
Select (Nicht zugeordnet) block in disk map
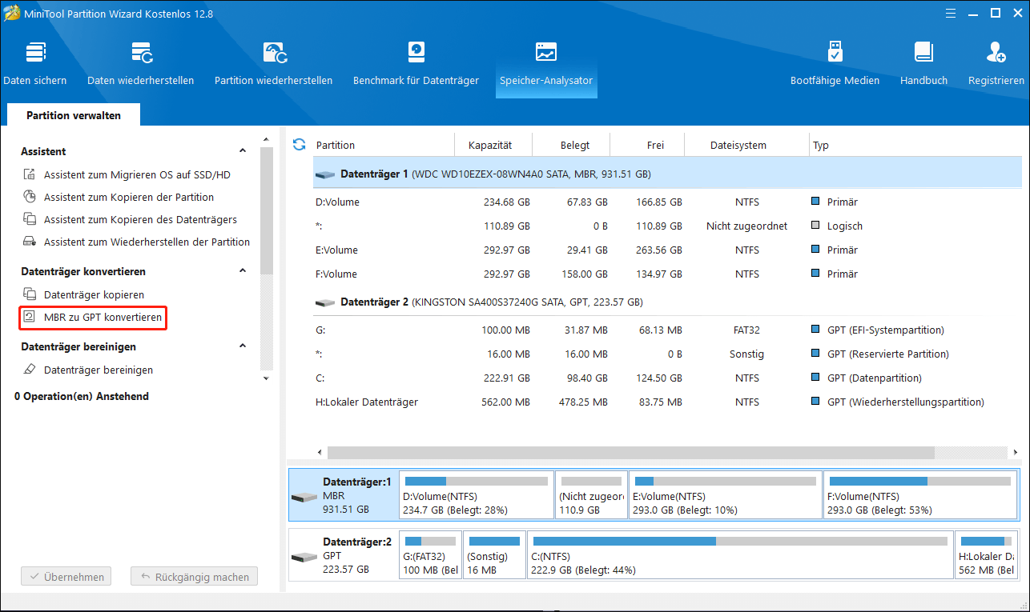(x=591, y=496)
